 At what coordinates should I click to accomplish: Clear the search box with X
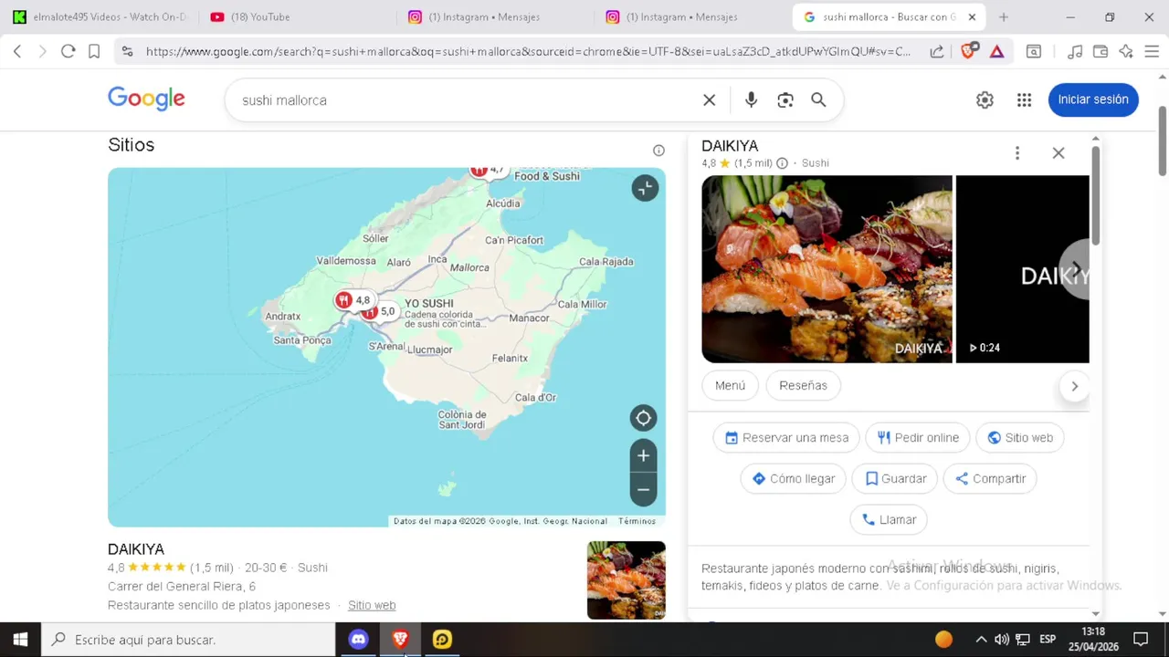click(x=709, y=100)
